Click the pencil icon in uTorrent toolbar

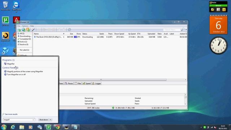[33, 30]
